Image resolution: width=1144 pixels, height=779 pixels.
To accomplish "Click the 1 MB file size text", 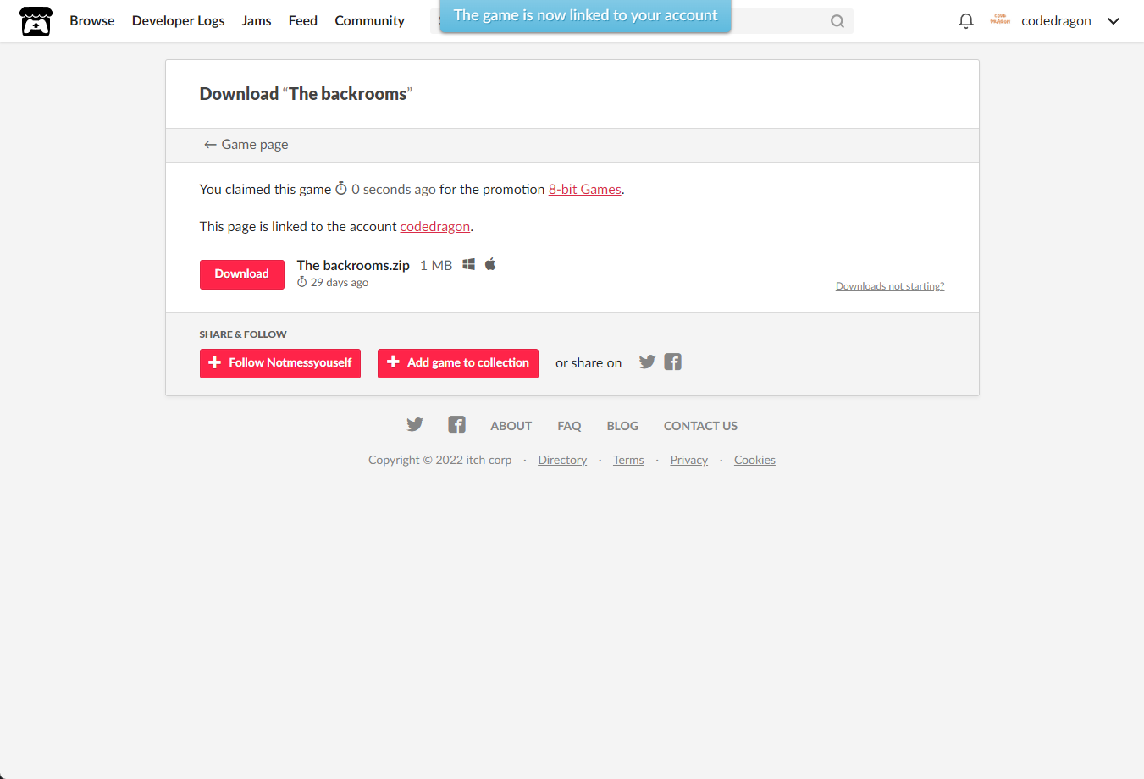I will 436,266.
